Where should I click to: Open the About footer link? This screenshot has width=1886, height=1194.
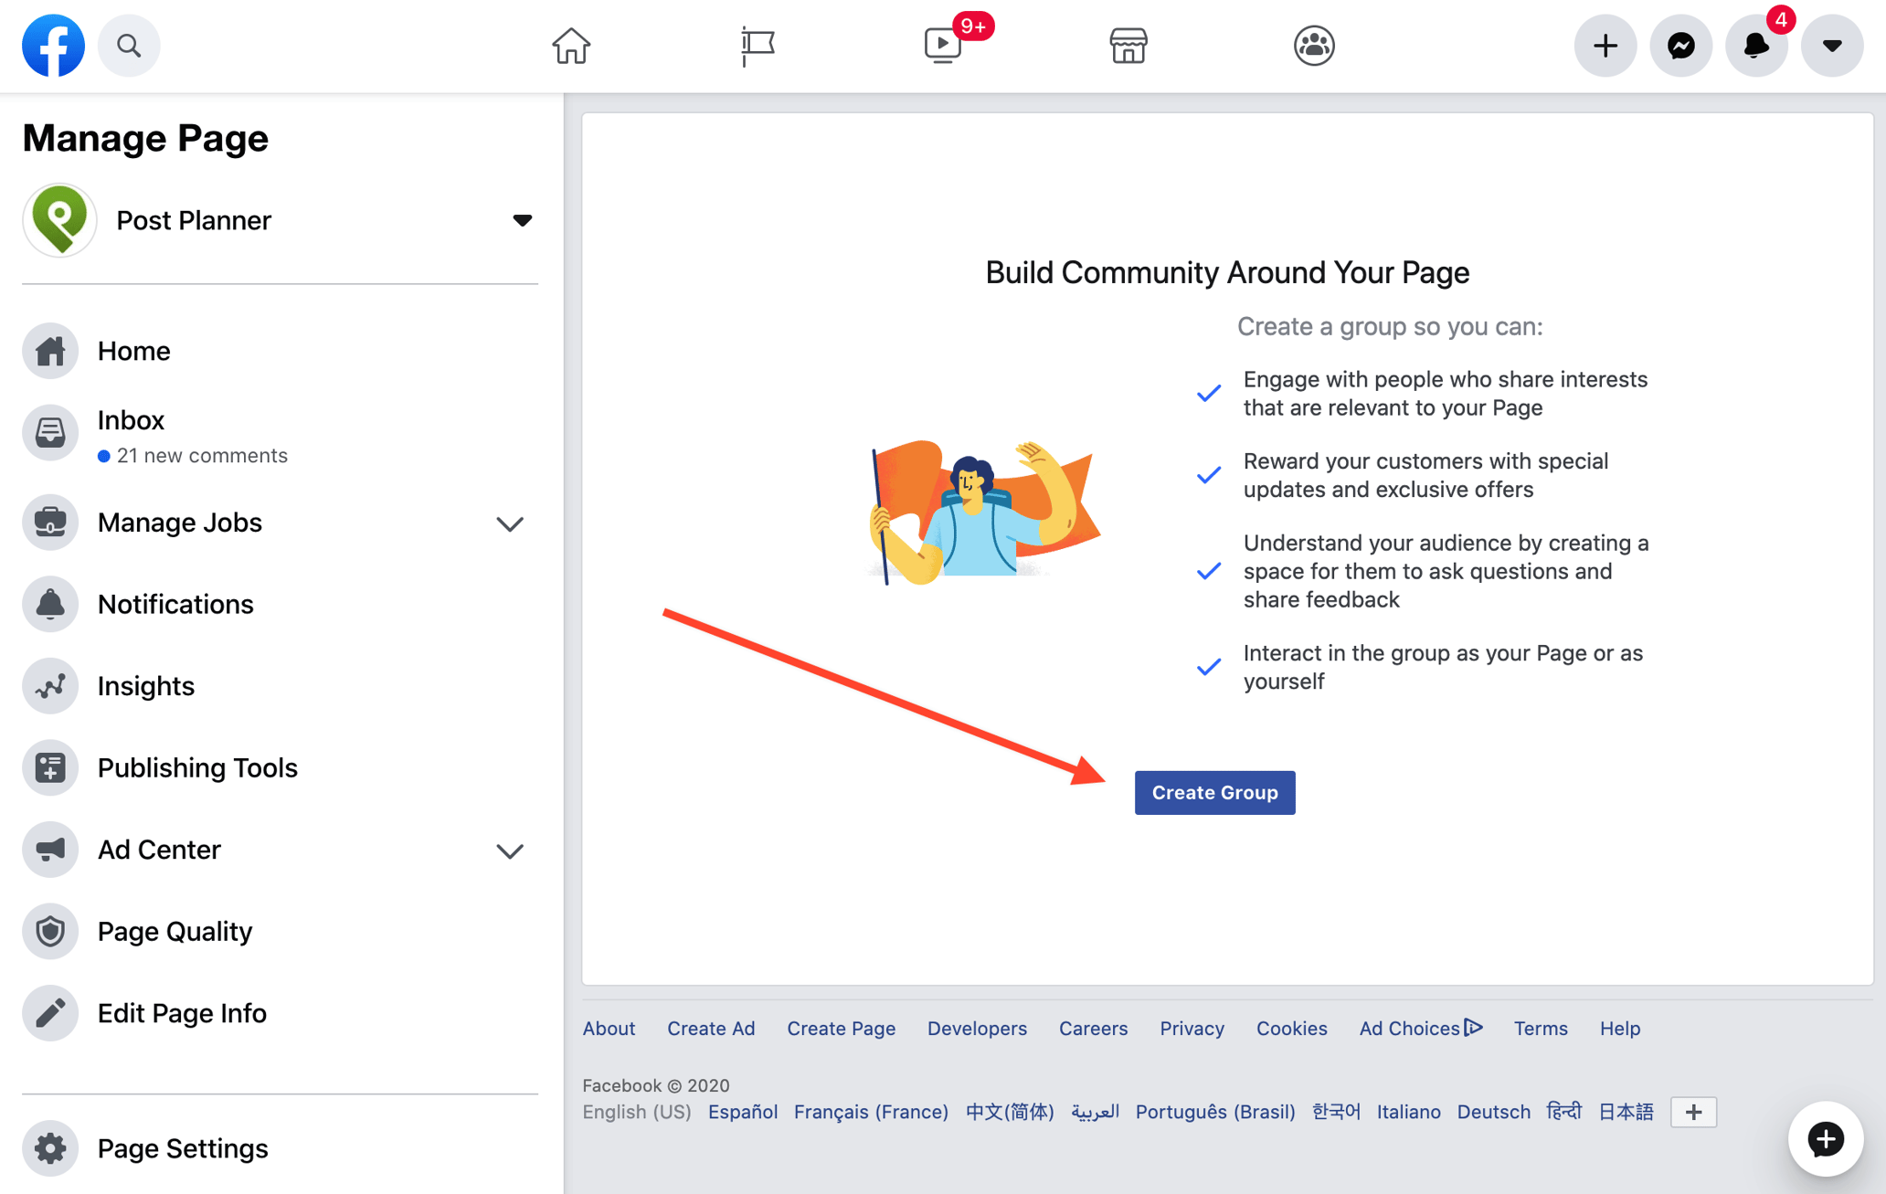(609, 1028)
